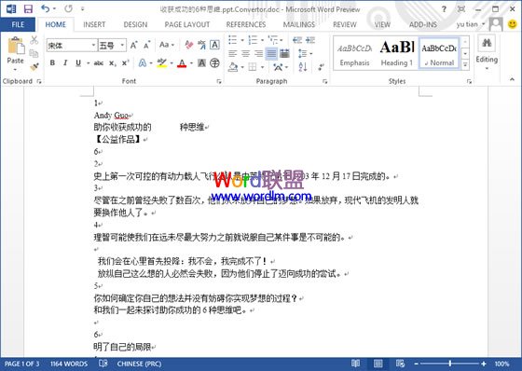Switch to the PAGE LAYOUT tab
This screenshot has height=371, width=522.
[187, 24]
